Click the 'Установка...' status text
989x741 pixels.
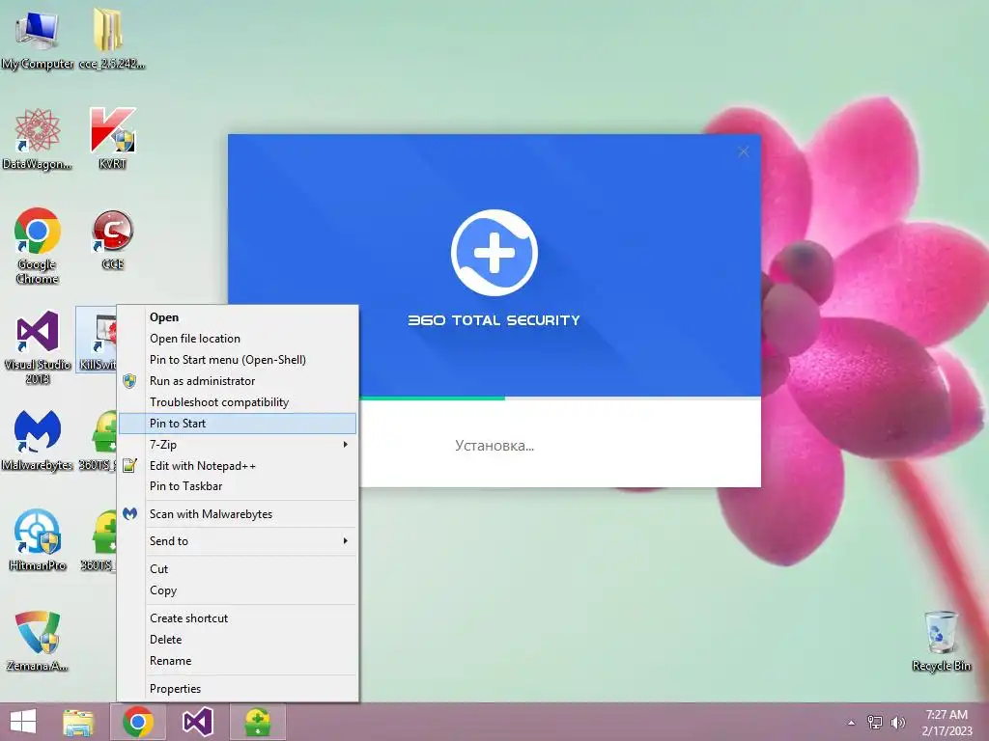(x=494, y=446)
